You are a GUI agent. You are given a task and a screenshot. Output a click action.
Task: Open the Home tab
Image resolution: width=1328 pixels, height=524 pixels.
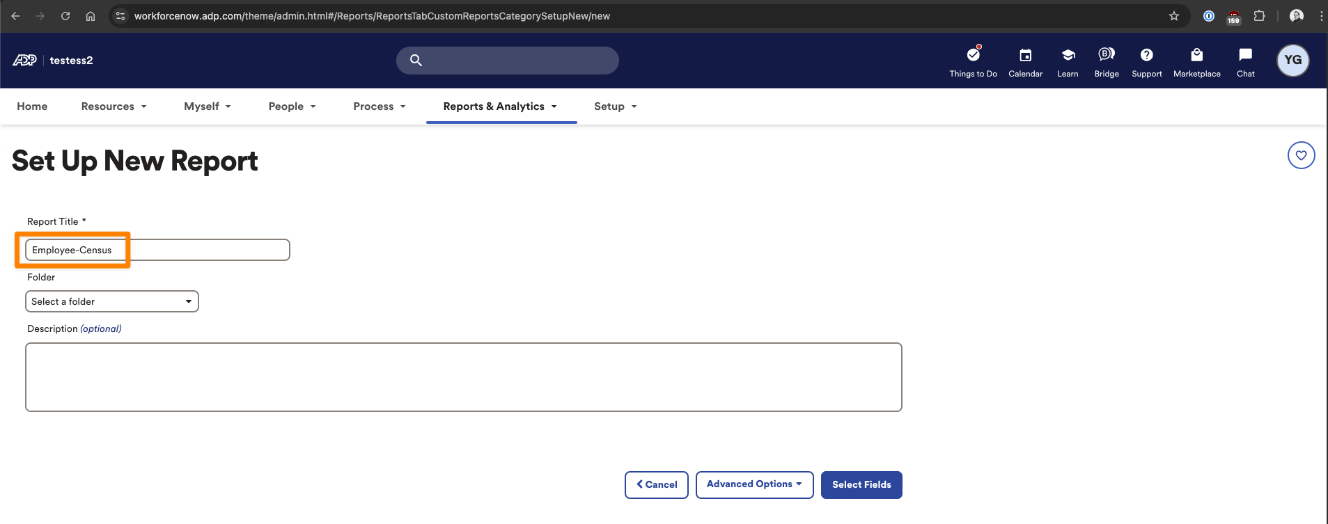point(32,106)
